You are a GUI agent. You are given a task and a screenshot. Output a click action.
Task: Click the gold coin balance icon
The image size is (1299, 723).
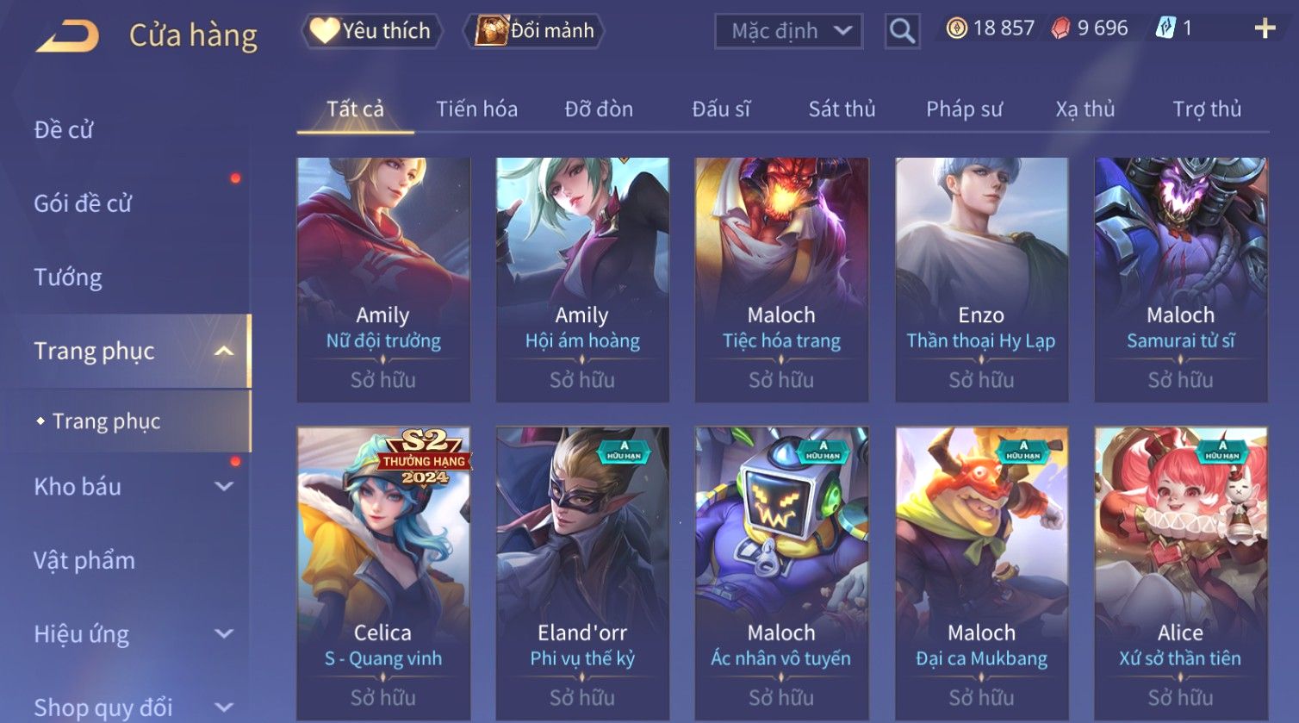956,28
